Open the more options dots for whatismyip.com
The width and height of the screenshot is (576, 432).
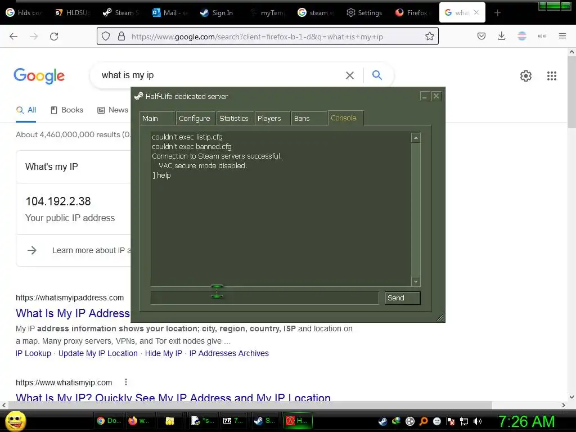point(125,382)
